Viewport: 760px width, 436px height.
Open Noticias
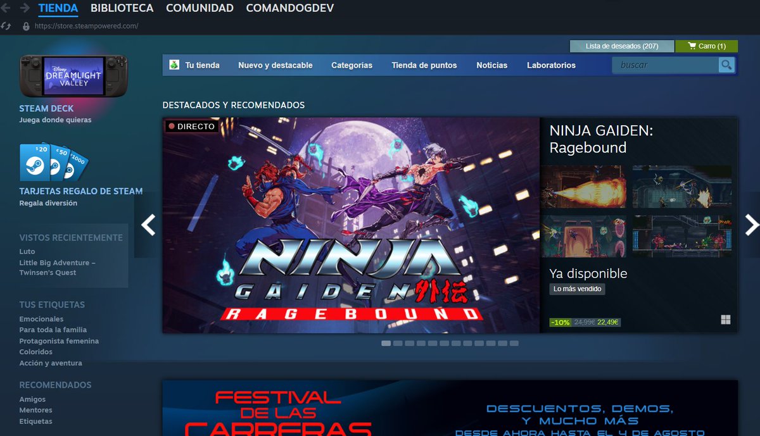[x=492, y=65]
